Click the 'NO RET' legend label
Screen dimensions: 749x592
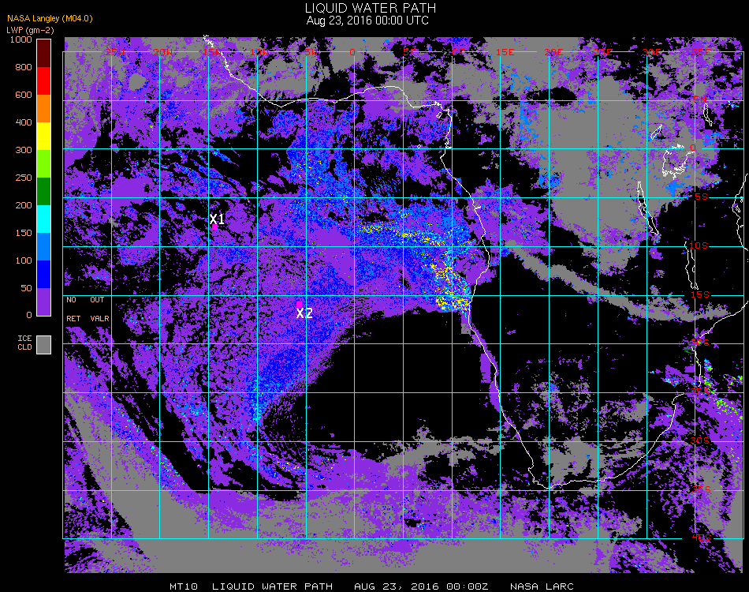click(x=73, y=309)
